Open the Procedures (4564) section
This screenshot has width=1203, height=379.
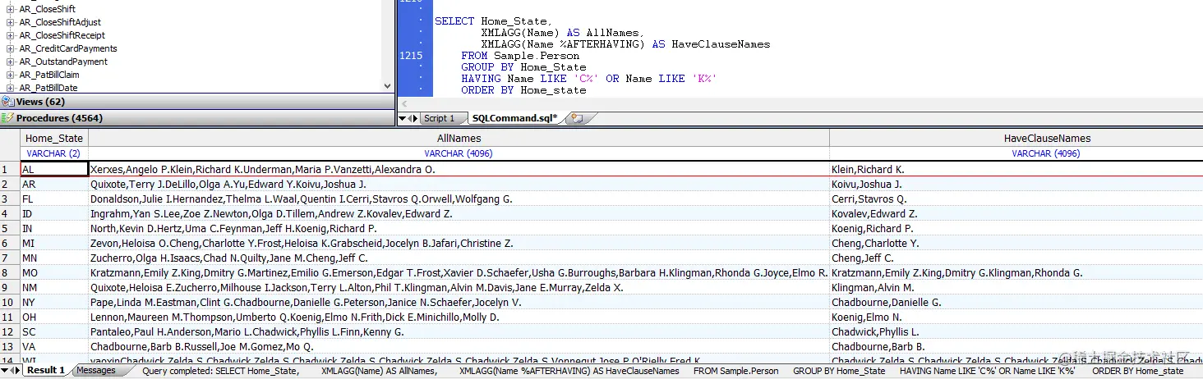click(197, 118)
